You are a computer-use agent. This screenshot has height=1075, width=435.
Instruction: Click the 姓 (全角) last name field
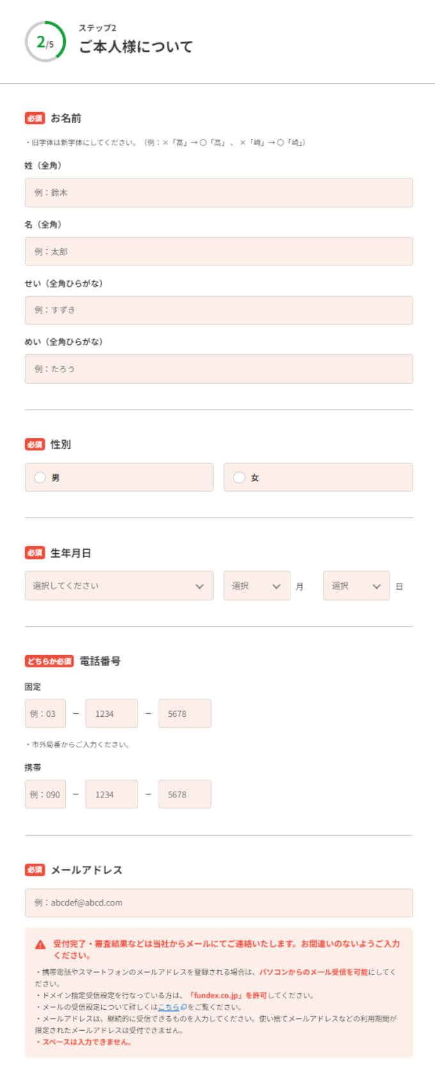pyautogui.click(x=217, y=192)
